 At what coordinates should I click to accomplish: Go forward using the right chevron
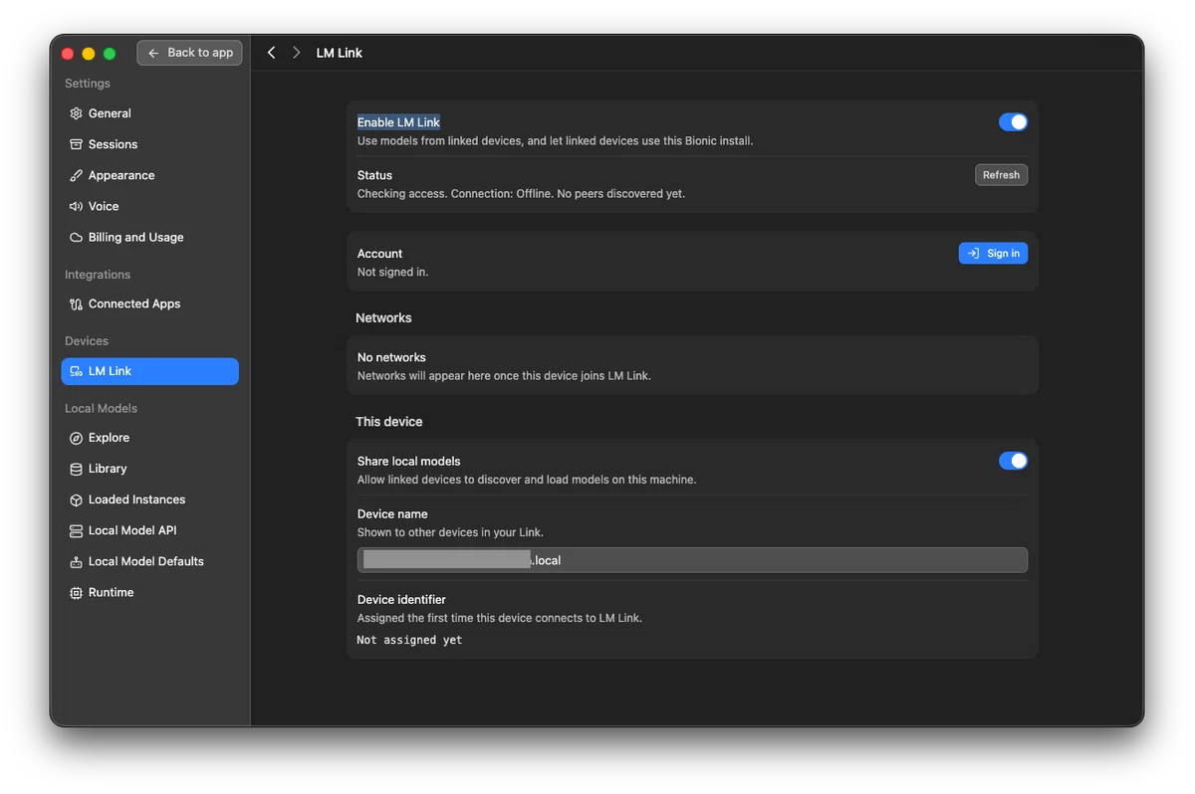point(296,53)
